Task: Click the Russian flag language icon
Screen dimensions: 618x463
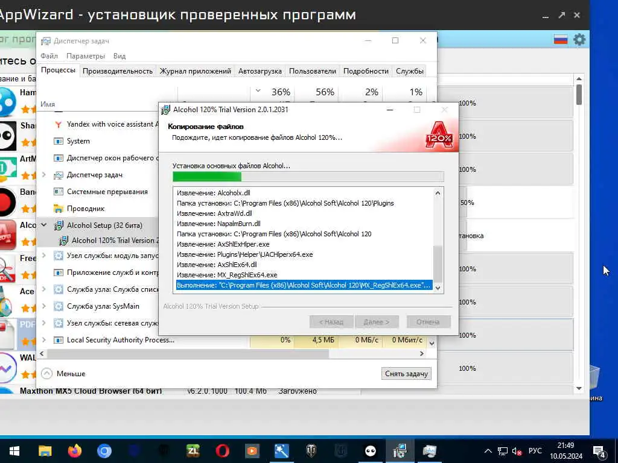Action: pos(561,40)
